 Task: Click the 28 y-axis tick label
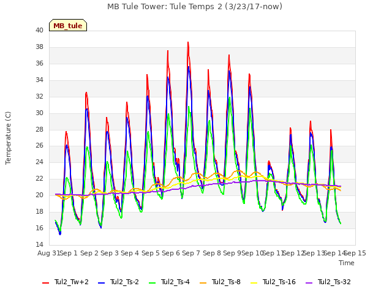tap(39, 129)
